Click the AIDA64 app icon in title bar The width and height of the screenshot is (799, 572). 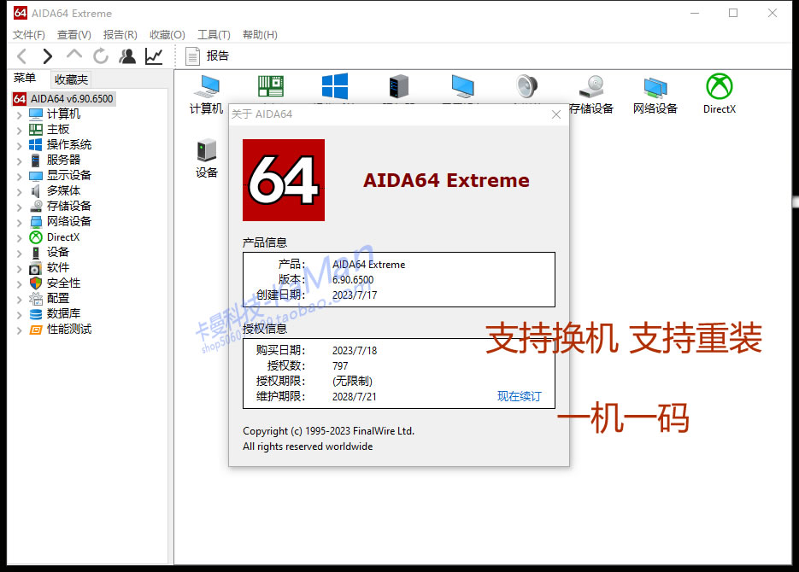(21, 13)
